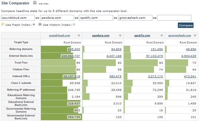Open gear settings for spotify.com column
Viewport: 200px width, 121px height.
[162, 35]
